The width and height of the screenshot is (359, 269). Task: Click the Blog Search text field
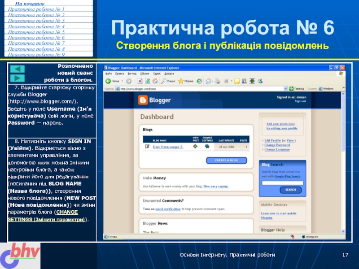[280, 182]
